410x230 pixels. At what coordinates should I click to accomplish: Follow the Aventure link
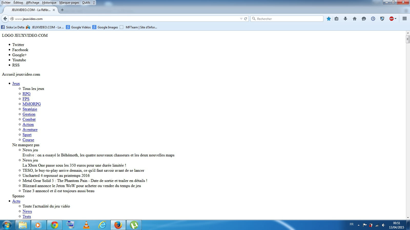[30, 130]
